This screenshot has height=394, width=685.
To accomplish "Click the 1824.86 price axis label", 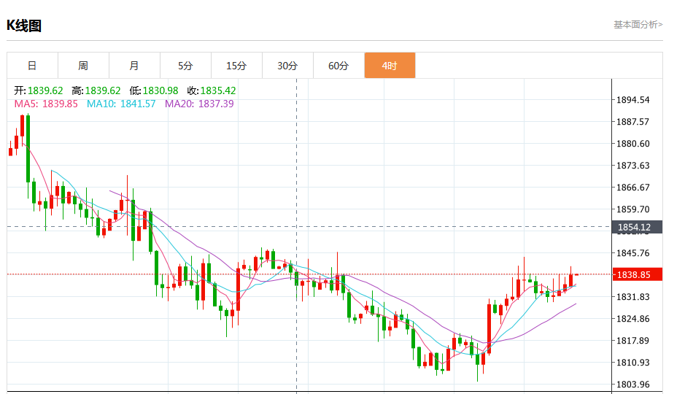I will 632,318.
